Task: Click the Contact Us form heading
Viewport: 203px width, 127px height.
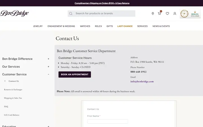Action: (x=93, y=109)
